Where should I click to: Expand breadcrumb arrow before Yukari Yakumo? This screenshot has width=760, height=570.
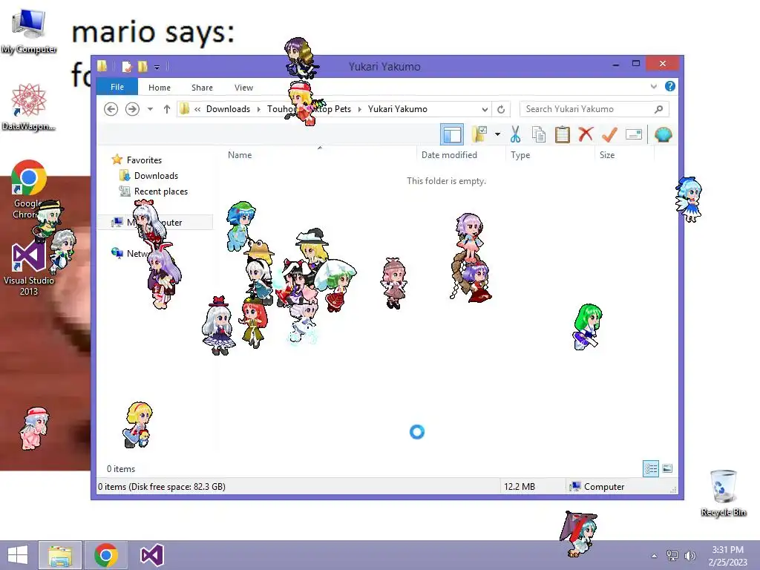360,109
